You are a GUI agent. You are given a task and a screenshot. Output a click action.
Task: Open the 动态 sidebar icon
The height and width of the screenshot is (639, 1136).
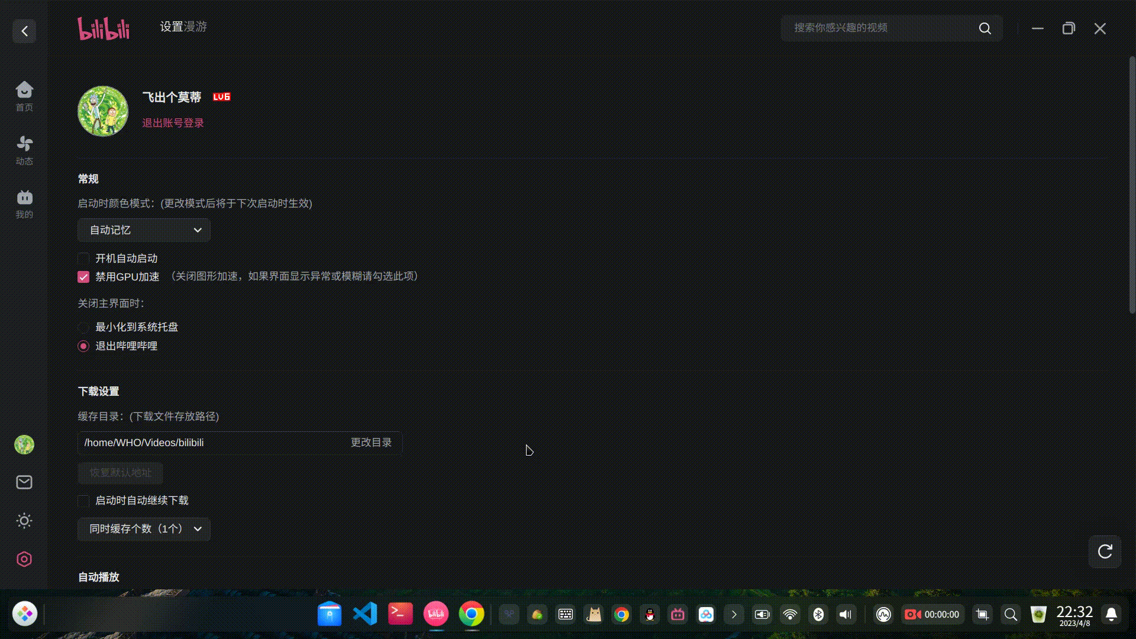(24, 149)
